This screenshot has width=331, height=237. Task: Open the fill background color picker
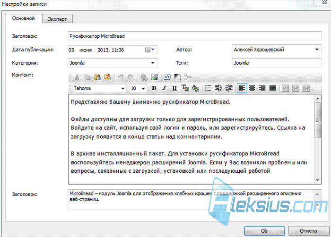pos(195,88)
